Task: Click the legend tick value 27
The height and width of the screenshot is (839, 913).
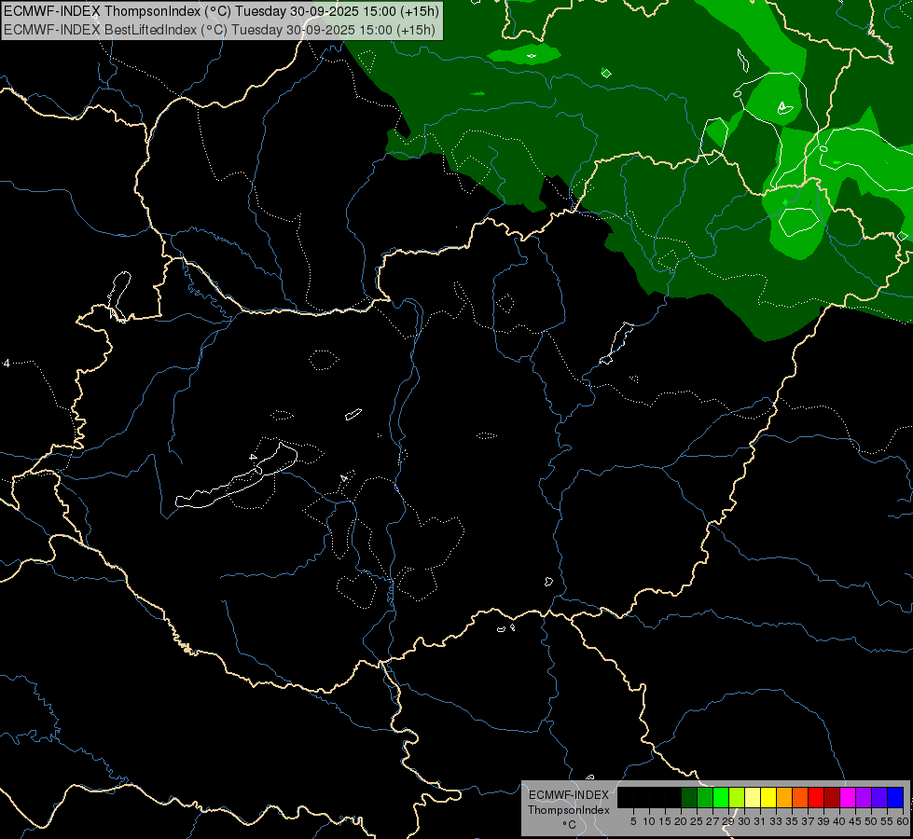Action: click(x=712, y=821)
